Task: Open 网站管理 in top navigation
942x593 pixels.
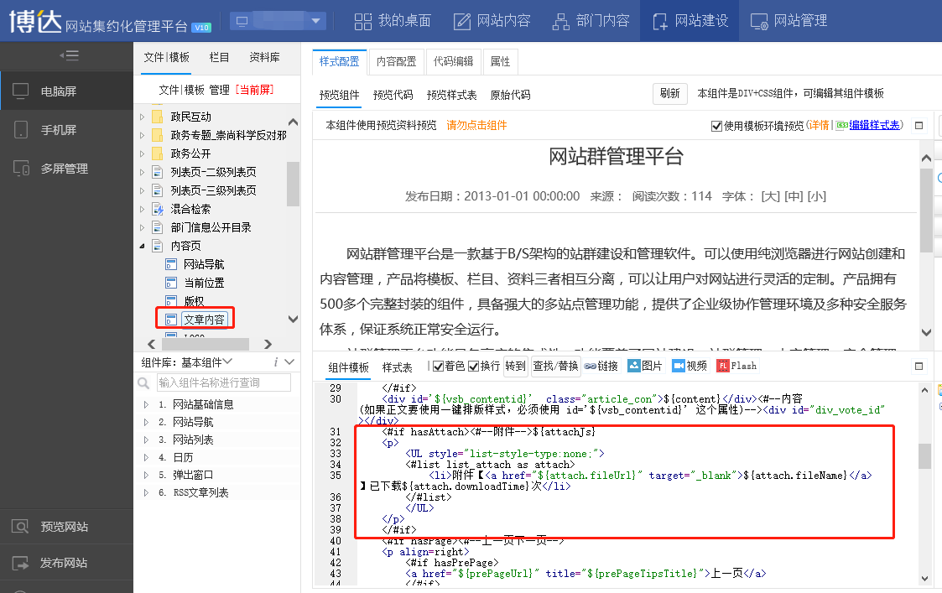Action: click(788, 21)
